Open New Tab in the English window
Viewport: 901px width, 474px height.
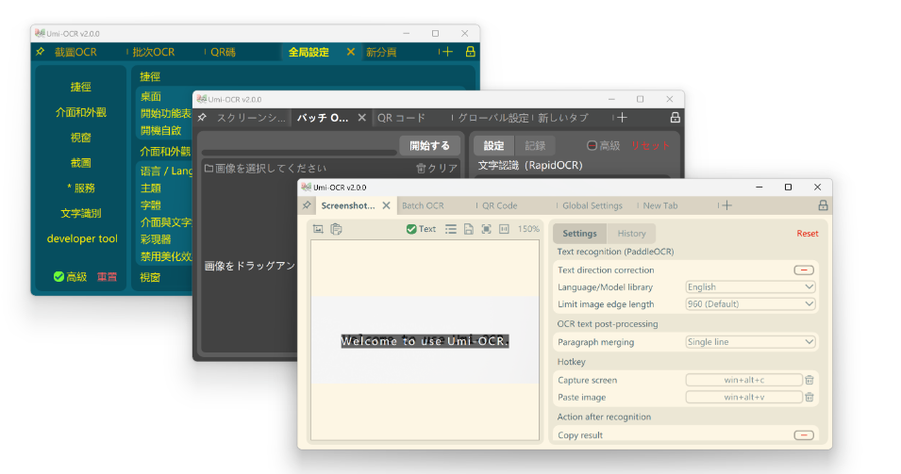660,205
